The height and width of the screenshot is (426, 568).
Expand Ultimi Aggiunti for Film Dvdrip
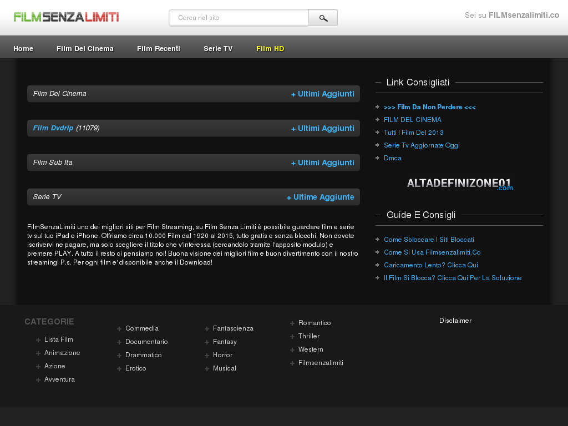[322, 128]
